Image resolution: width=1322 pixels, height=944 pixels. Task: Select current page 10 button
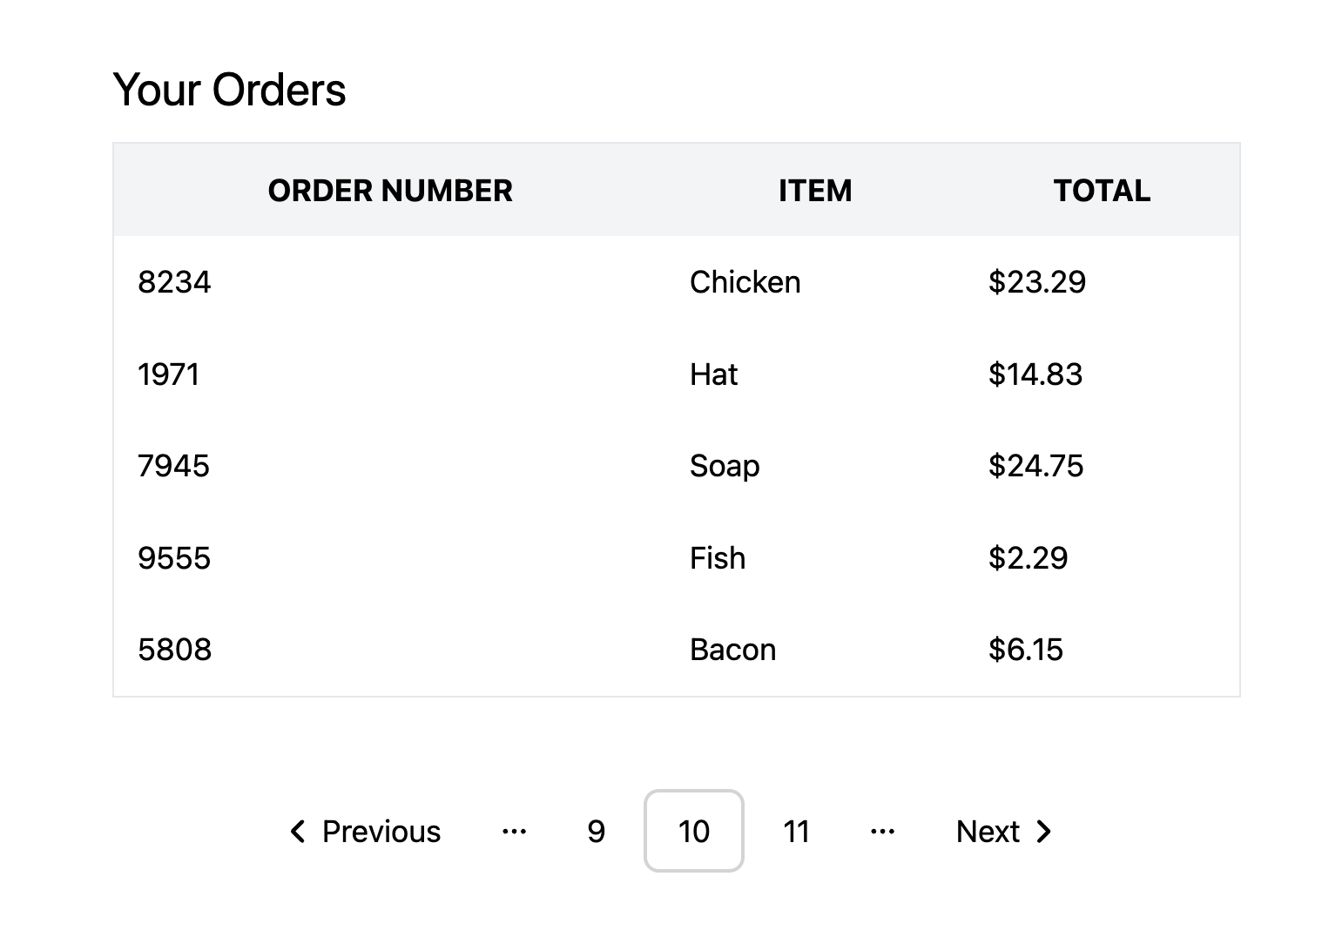694,832
